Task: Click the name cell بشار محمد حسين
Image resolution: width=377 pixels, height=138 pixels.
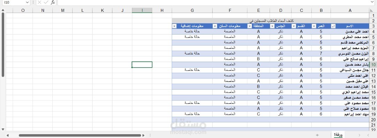Action: 350,65
